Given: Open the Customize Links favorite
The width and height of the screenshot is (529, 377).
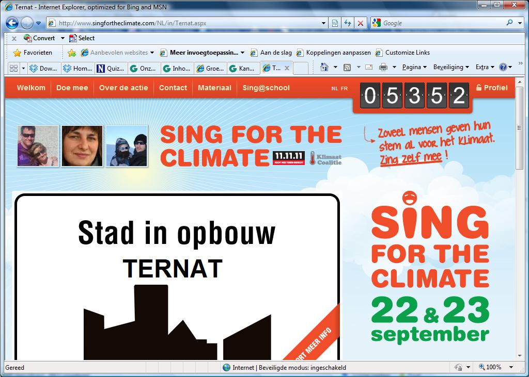Looking at the screenshot, I should click(402, 53).
